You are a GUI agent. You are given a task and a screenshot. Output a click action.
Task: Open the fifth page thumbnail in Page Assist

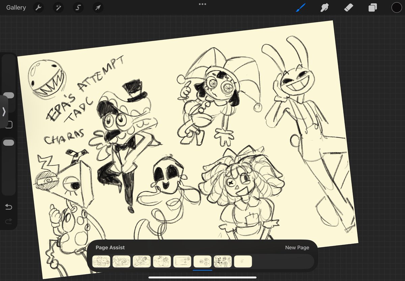tap(182, 261)
